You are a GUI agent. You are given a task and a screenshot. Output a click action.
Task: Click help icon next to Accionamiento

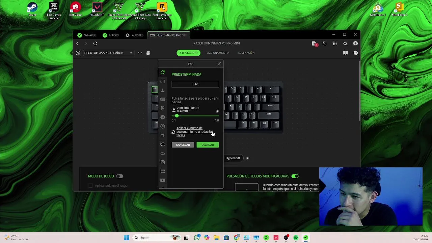(x=217, y=111)
